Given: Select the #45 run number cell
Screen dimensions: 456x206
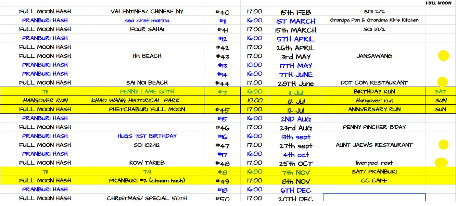Looking at the screenshot, I should click(x=223, y=110).
